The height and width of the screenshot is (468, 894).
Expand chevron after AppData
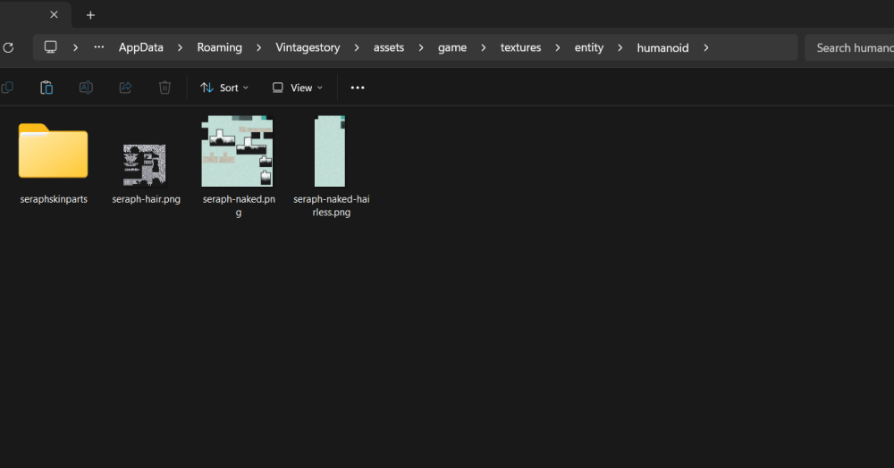[181, 48]
